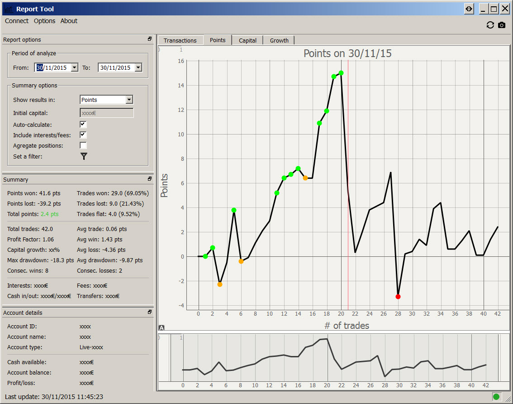Click the camera screenshot icon
Image resolution: width=513 pixels, height=404 pixels.
[502, 25]
